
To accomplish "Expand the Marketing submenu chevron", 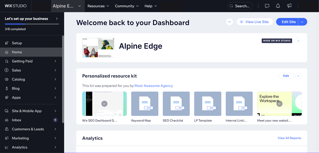I will pyautogui.click(x=55, y=138).
